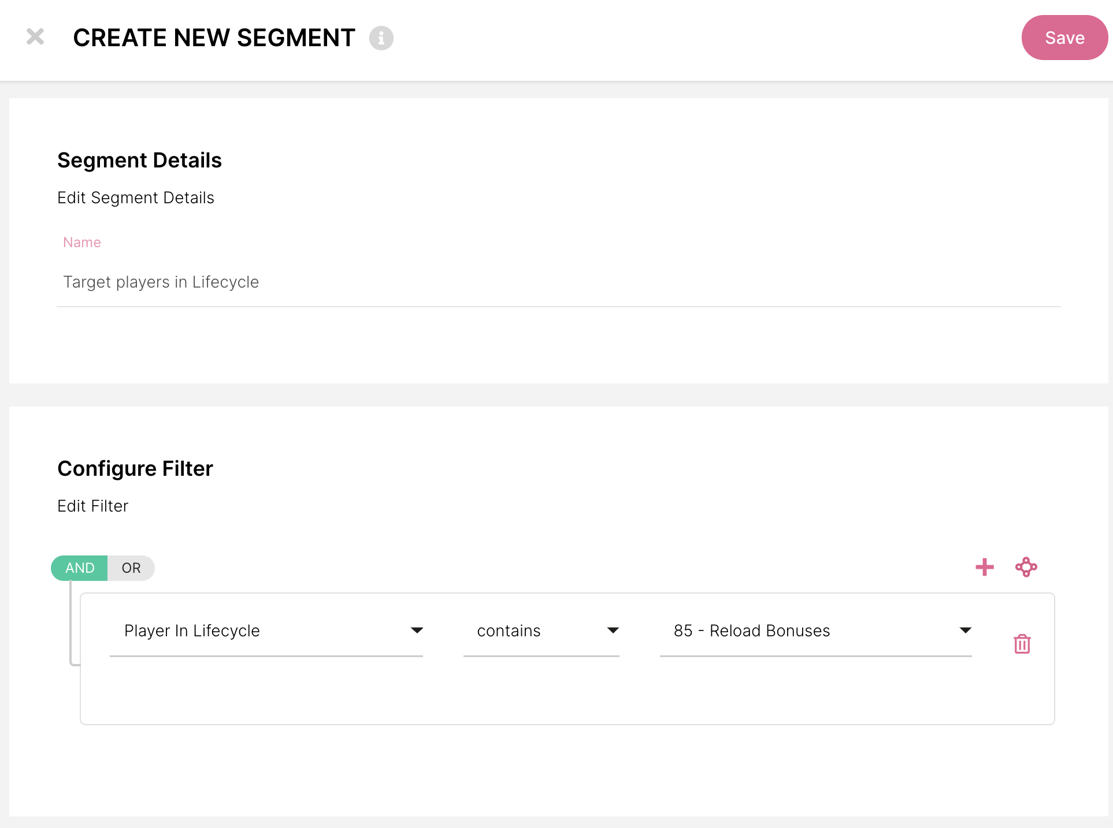1113x828 pixels.
Task: Select the AND operator toggle
Action: [x=80, y=568]
